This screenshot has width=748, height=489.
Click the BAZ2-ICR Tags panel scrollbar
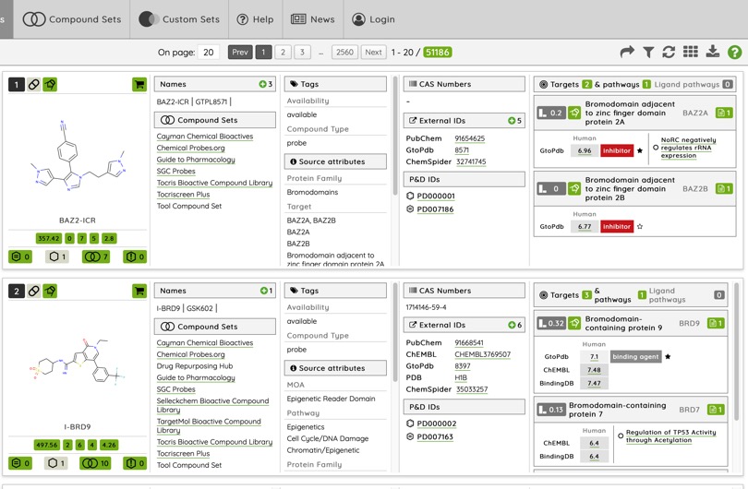coord(395,136)
